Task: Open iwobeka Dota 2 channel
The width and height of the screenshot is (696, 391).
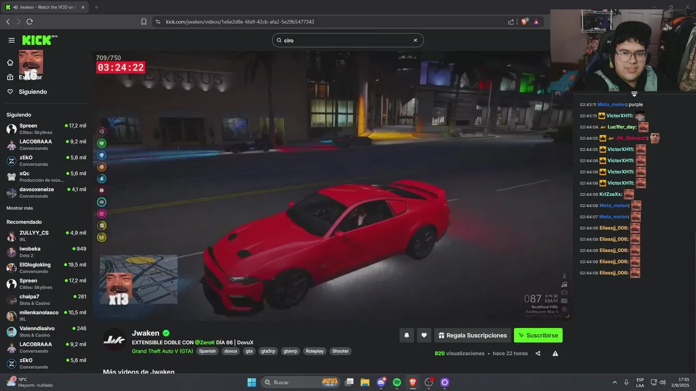Action: tap(46, 252)
